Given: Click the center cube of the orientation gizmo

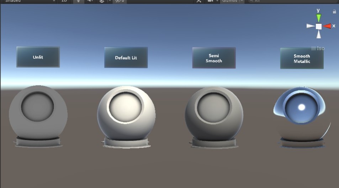Looking at the screenshot, I should click(x=319, y=26).
